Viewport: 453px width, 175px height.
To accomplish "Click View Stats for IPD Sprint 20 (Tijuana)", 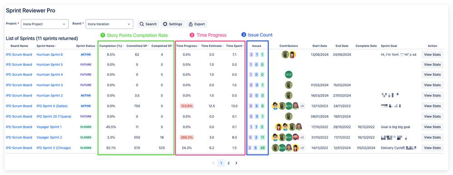I will (432, 117).
